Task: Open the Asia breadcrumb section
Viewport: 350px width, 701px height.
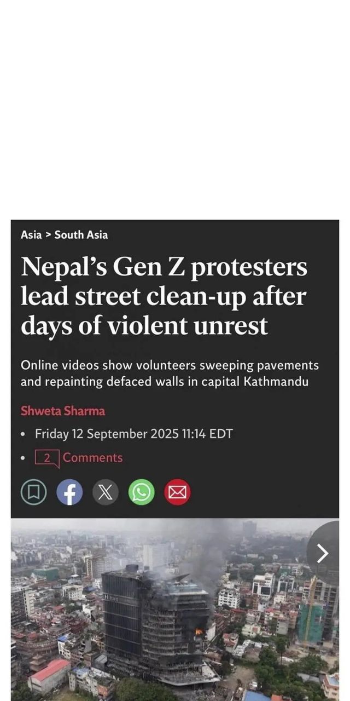Action: tap(31, 234)
